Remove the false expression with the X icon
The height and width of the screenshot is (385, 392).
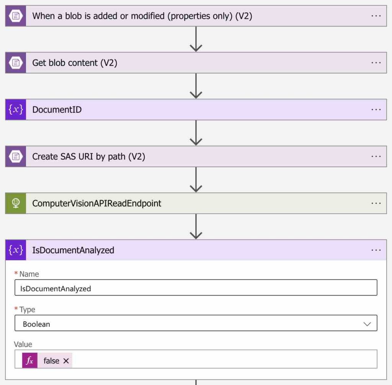(65, 360)
